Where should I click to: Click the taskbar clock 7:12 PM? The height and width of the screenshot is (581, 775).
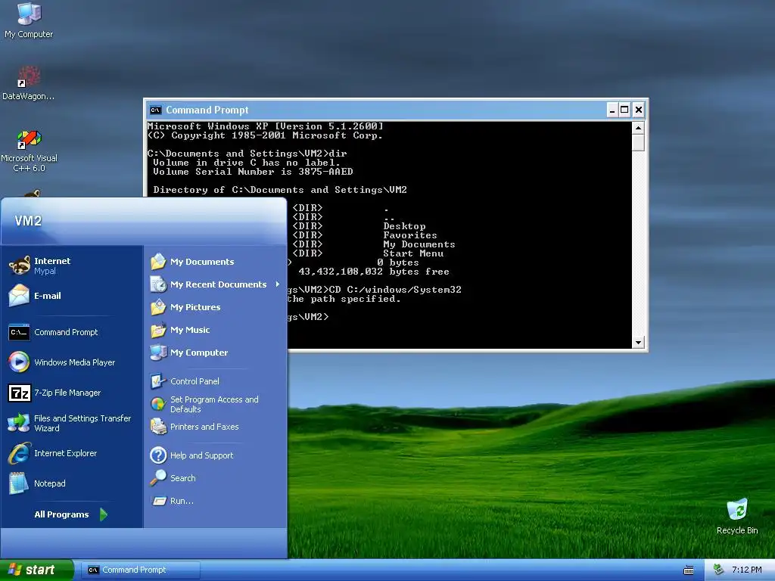746,570
